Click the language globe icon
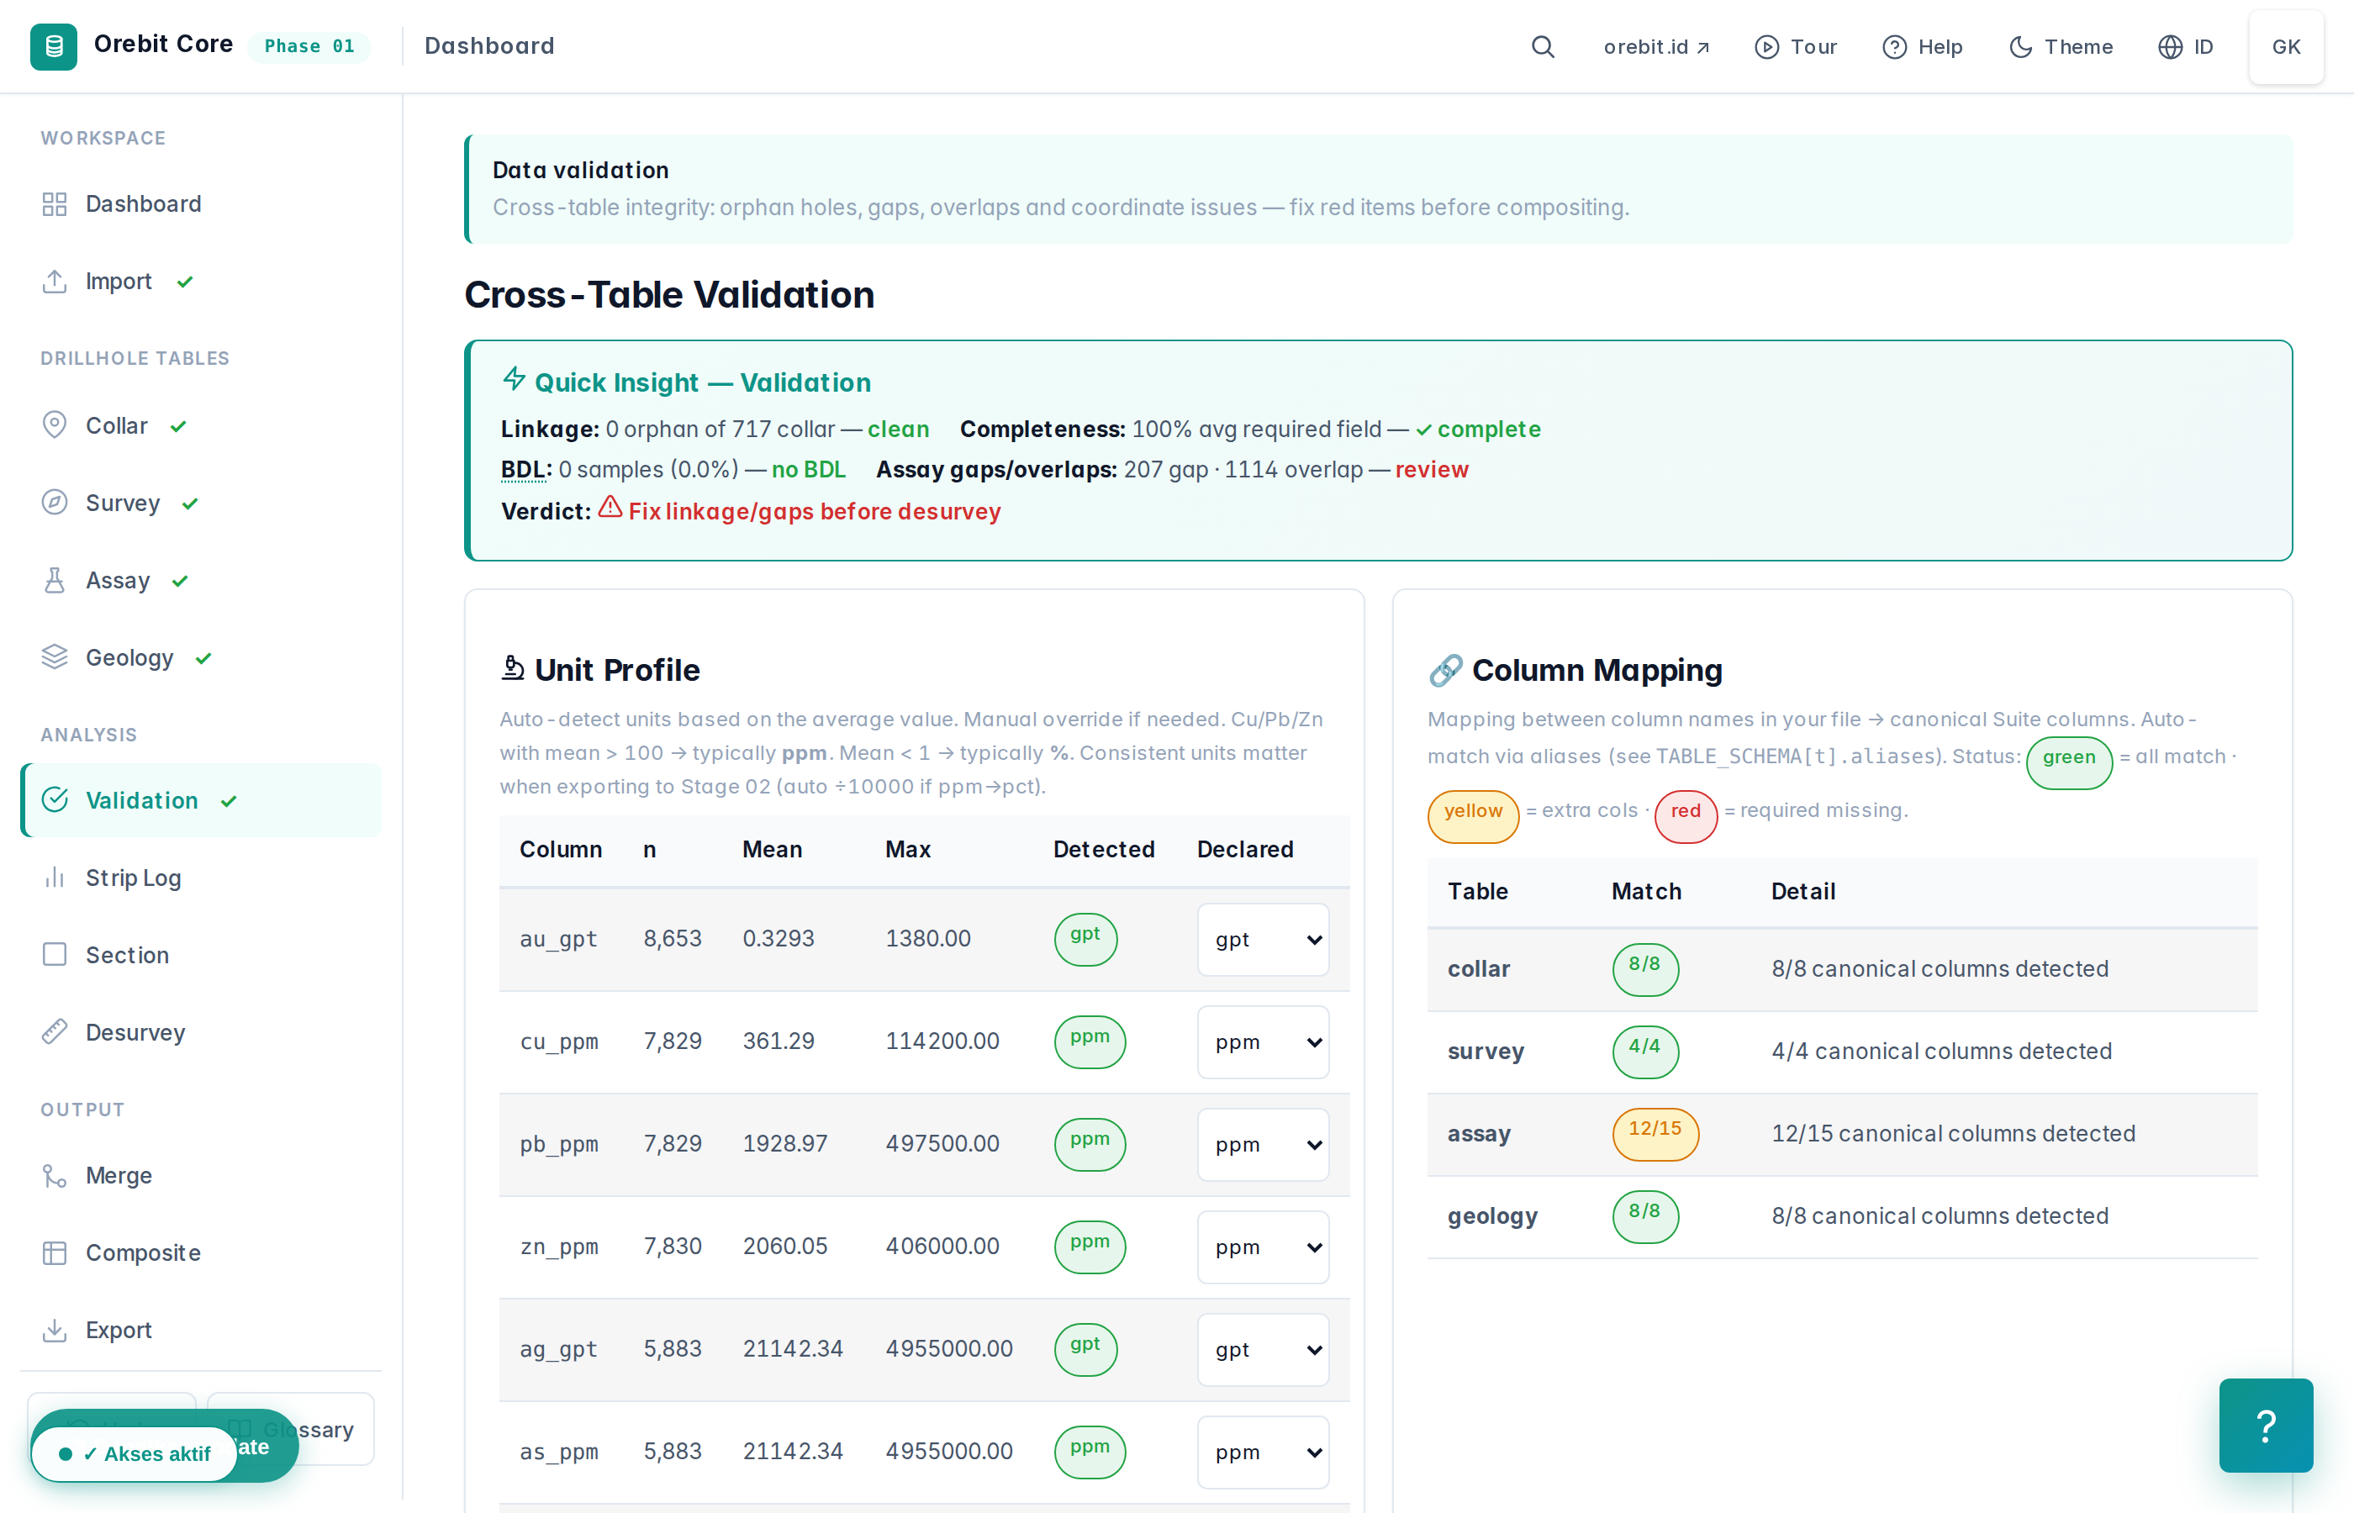This screenshot has width=2354, height=1513. coord(2170,47)
